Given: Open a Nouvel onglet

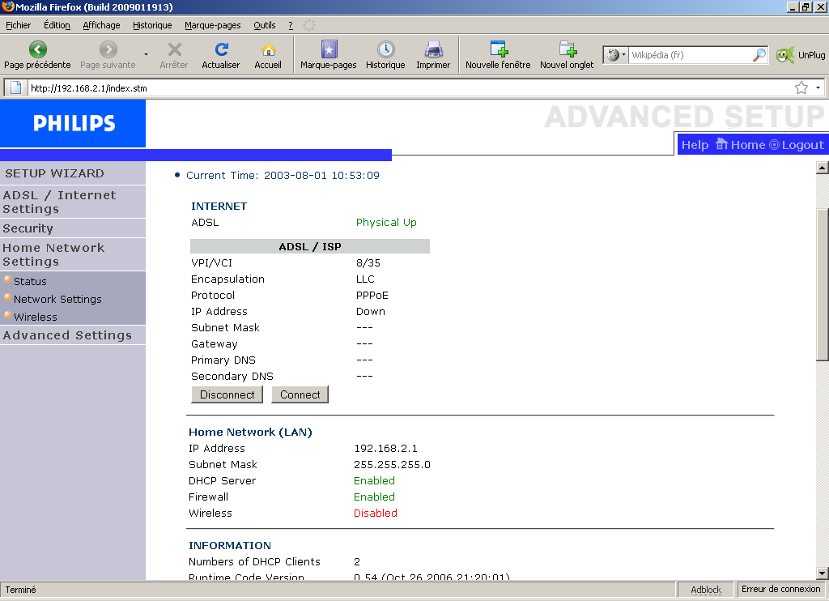Looking at the screenshot, I should pyautogui.click(x=567, y=49).
